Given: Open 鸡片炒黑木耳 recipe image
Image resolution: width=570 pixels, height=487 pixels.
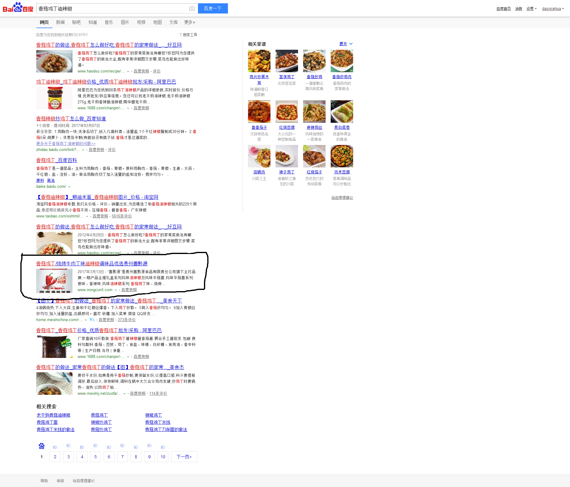Looking at the screenshot, I should pyautogui.click(x=259, y=61).
